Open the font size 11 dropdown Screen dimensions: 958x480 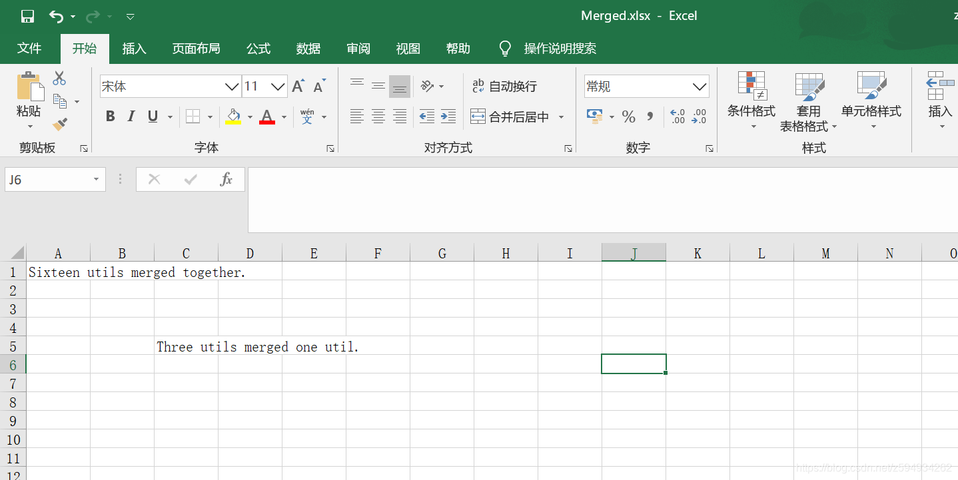pos(278,87)
